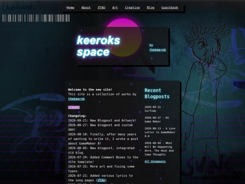245x184 pixels.
Task: Click the keeroks space banner title
Action: point(98,46)
